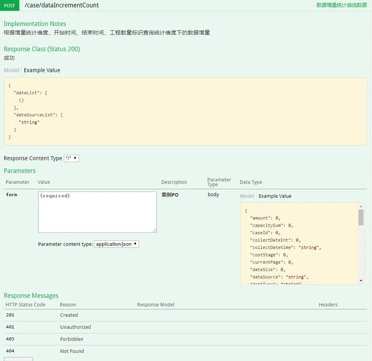Click the "form" parameter name
The image size is (372, 361).
click(12, 195)
